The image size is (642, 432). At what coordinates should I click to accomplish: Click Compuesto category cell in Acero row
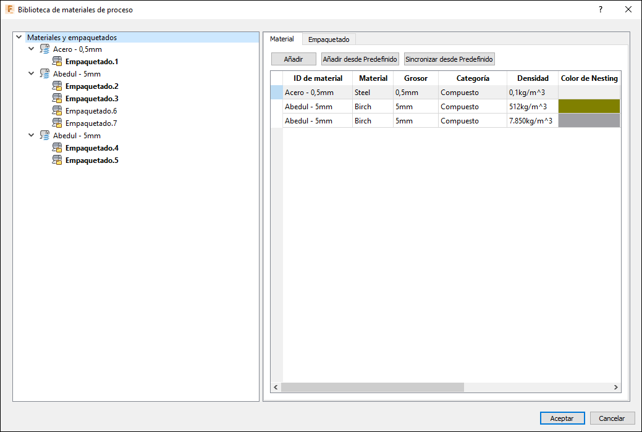point(473,93)
